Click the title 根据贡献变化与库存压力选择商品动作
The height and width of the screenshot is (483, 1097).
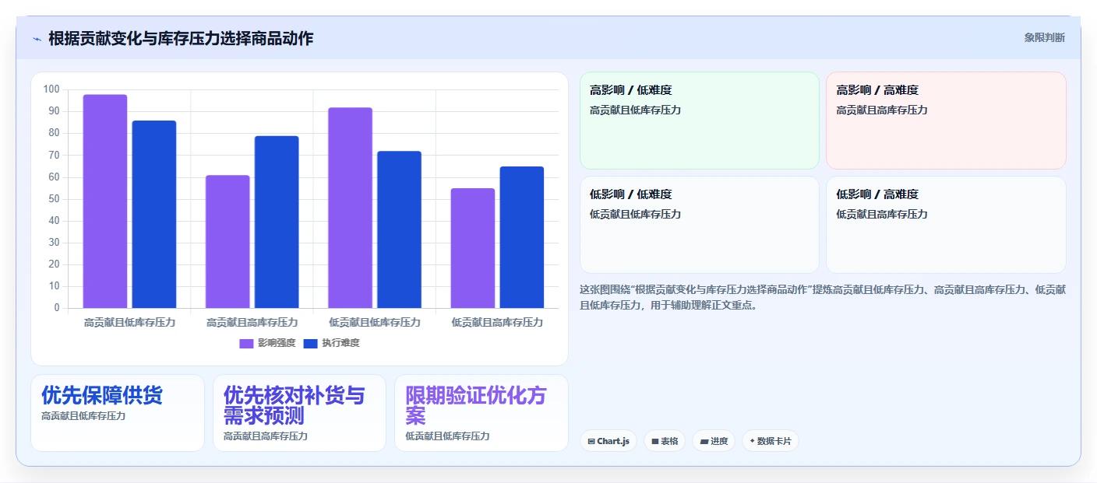[181, 38]
